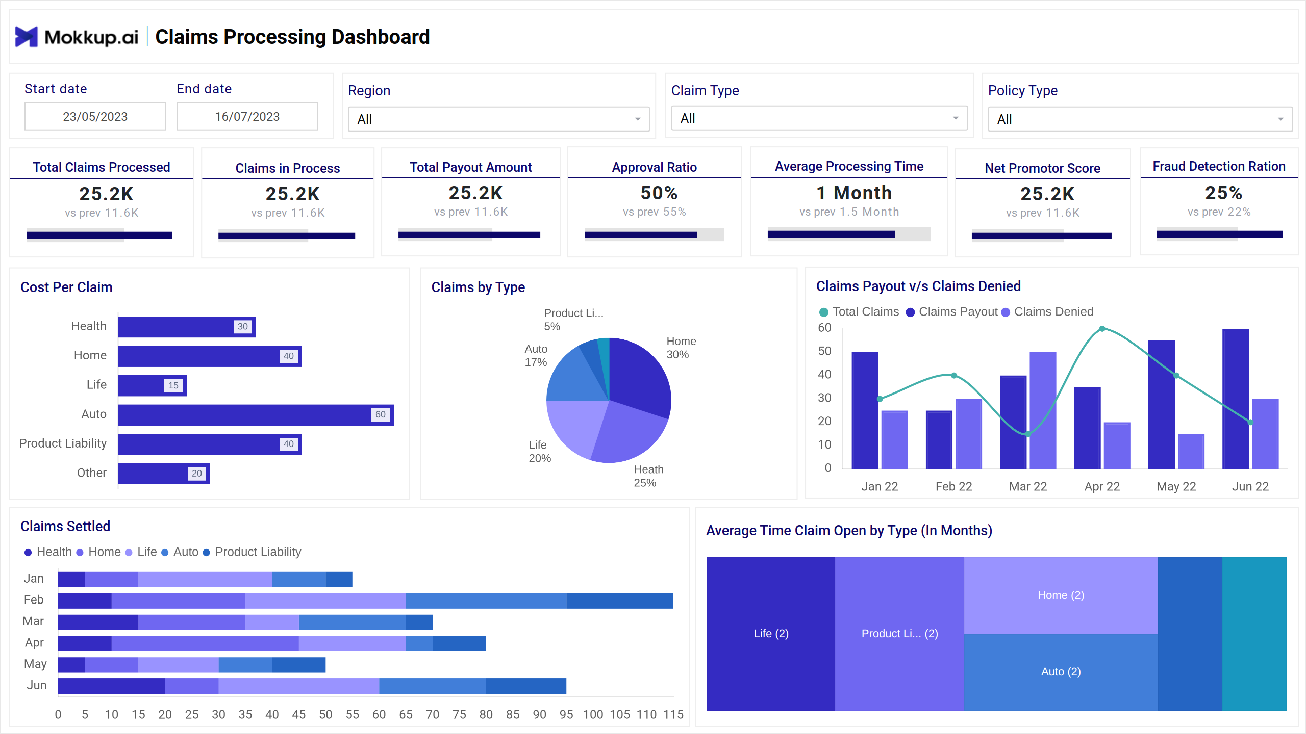Image resolution: width=1306 pixels, height=734 pixels.
Task: Toggle Home legend in Claims Settled
Action: point(80,553)
